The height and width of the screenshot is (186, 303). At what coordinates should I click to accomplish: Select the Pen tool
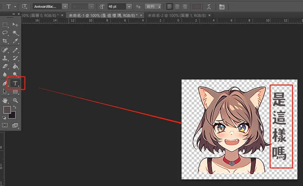[x=5, y=84]
